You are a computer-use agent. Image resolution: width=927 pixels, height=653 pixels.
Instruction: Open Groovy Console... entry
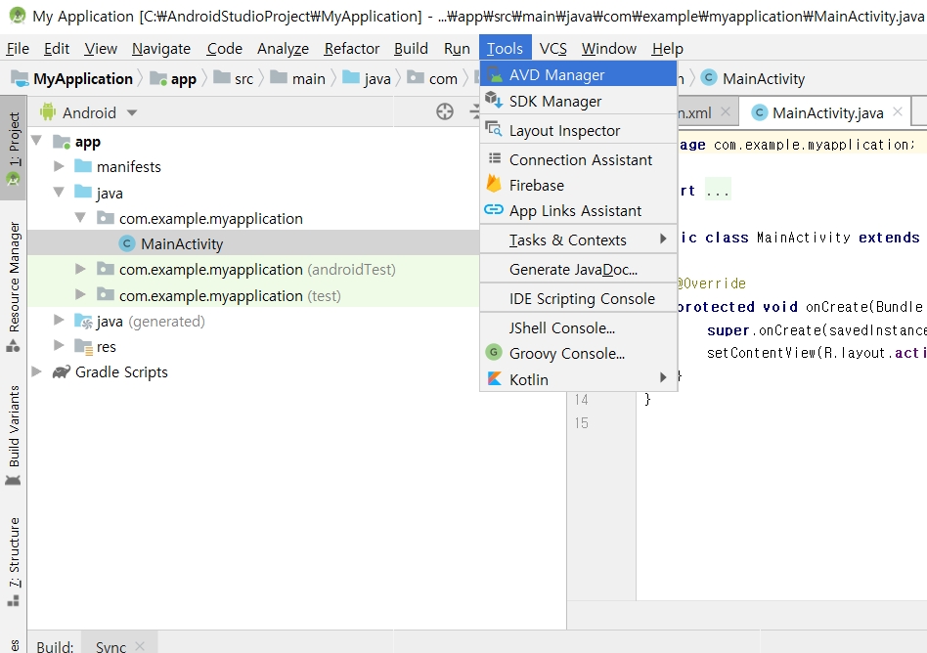pyautogui.click(x=578, y=354)
